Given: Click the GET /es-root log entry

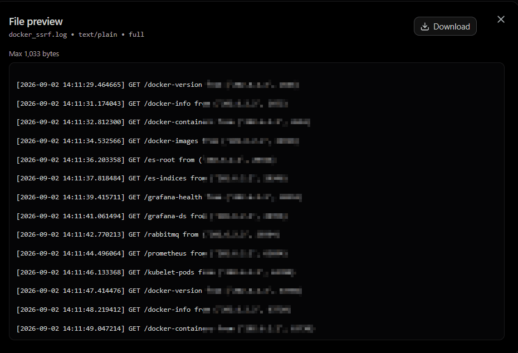Looking at the screenshot, I should (146, 160).
